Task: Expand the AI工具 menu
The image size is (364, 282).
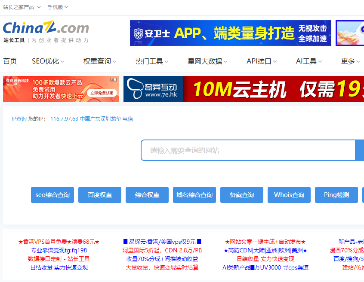Action: pos(309,61)
